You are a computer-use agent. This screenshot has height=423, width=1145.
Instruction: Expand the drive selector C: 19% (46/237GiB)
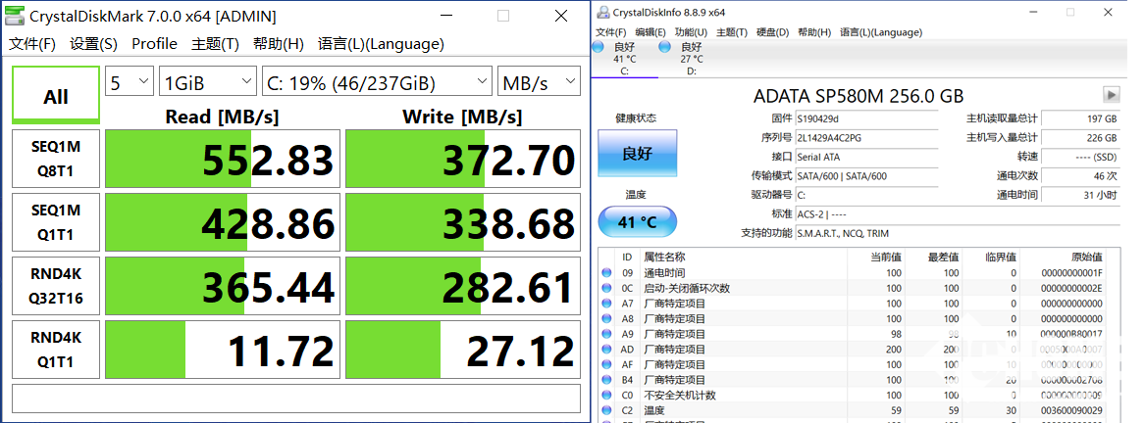coord(377,82)
